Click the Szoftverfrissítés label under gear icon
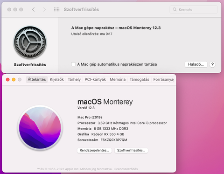 pos(30,65)
